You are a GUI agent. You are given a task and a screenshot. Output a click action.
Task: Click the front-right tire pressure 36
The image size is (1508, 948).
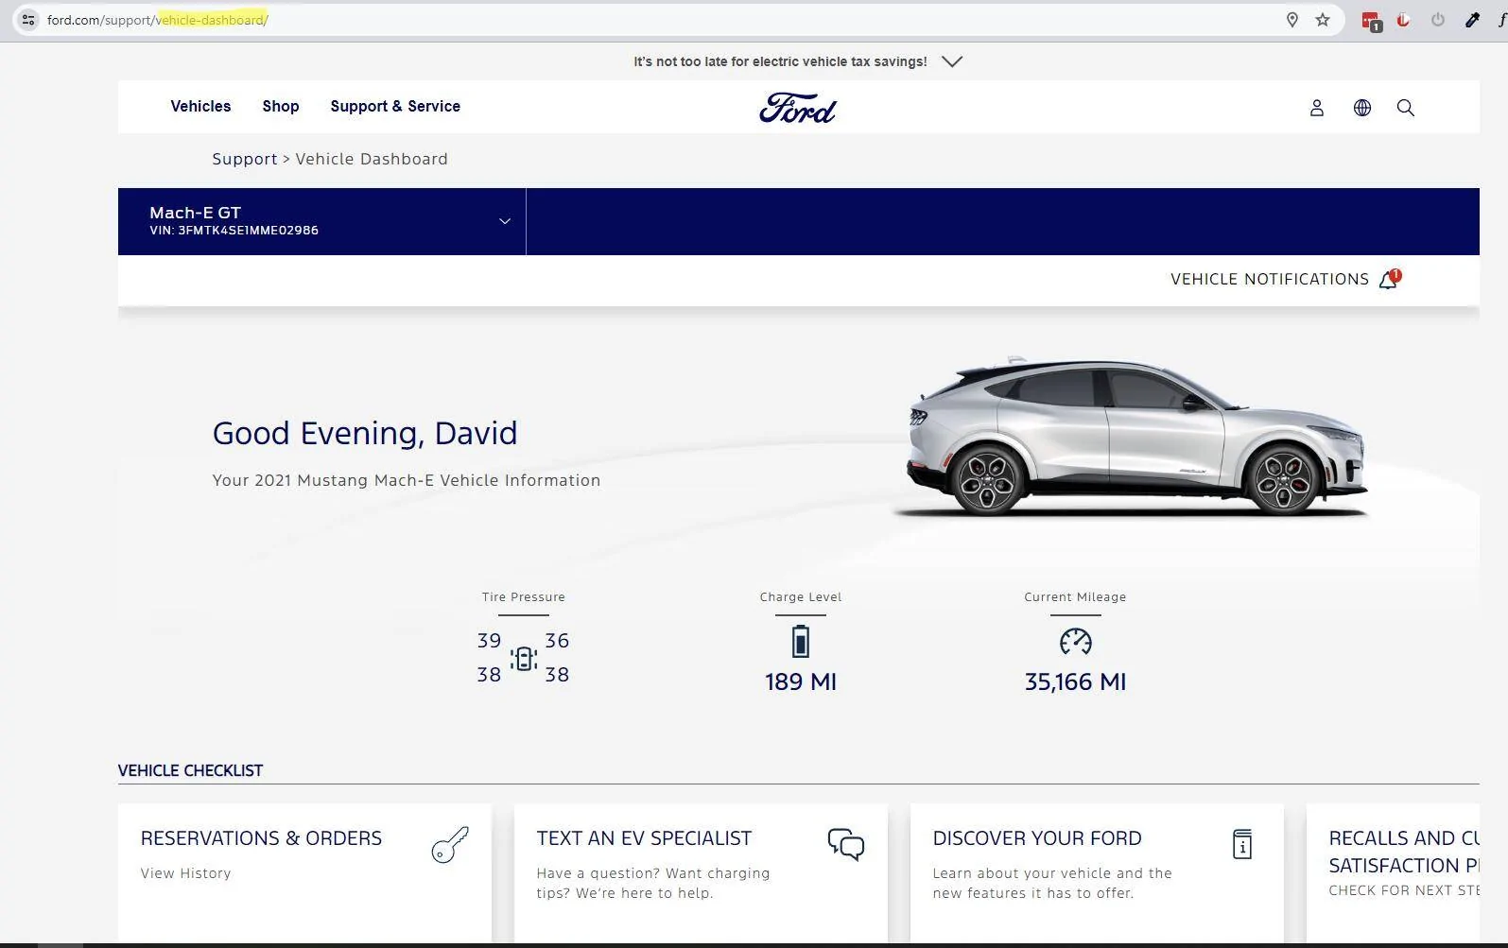[557, 641]
